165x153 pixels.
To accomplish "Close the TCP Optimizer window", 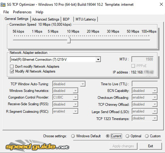I will tap(161, 5).
